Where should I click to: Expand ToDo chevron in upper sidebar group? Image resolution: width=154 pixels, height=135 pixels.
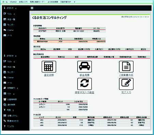(x=14, y=14)
